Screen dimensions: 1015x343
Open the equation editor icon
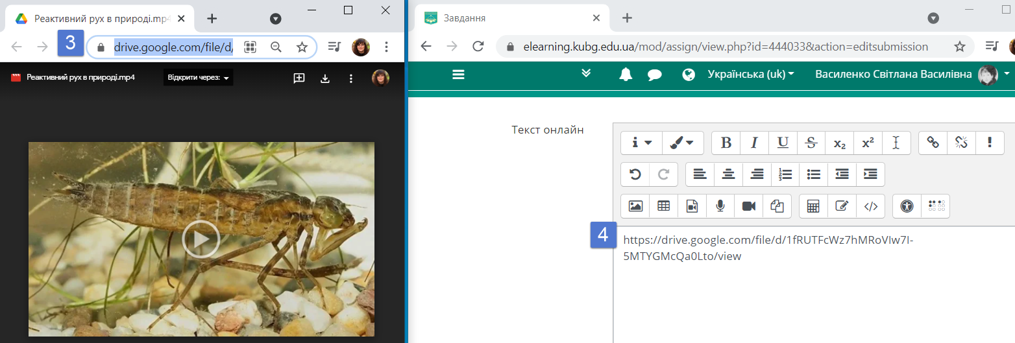point(813,206)
